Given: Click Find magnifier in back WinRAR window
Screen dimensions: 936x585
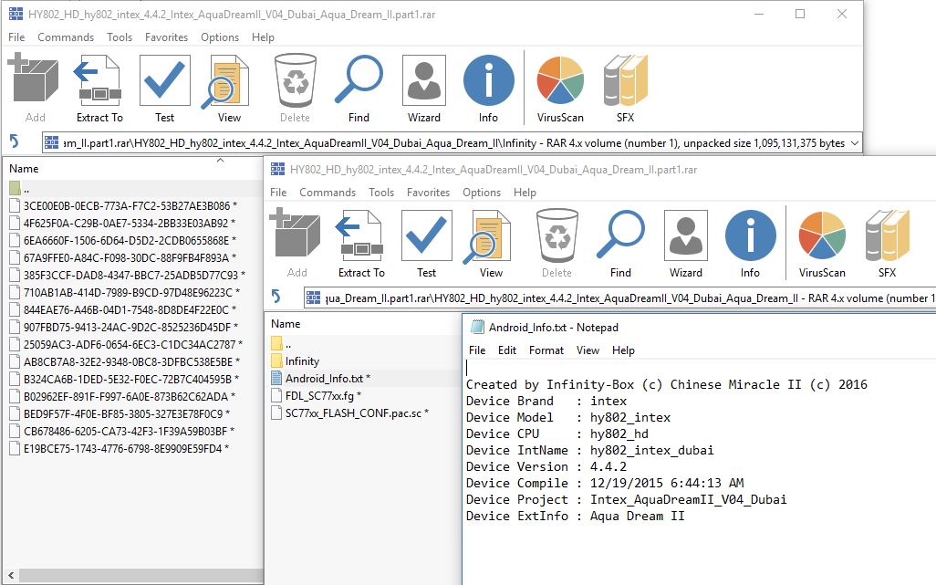Looking at the screenshot, I should tap(359, 80).
